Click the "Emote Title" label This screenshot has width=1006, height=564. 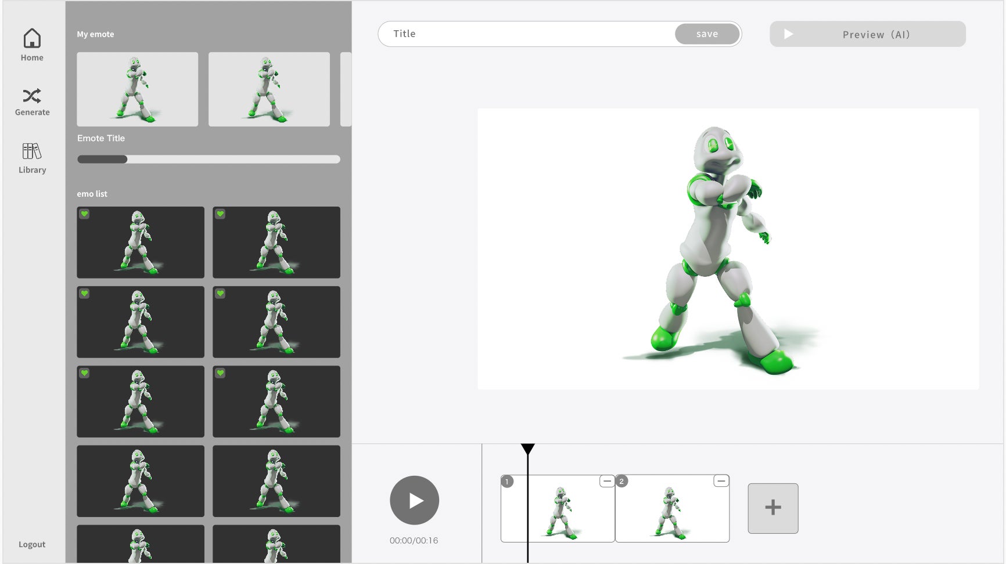101,138
